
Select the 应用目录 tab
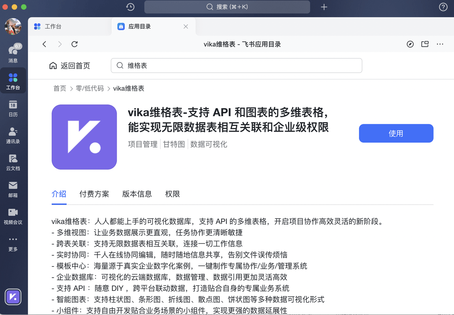tap(153, 27)
